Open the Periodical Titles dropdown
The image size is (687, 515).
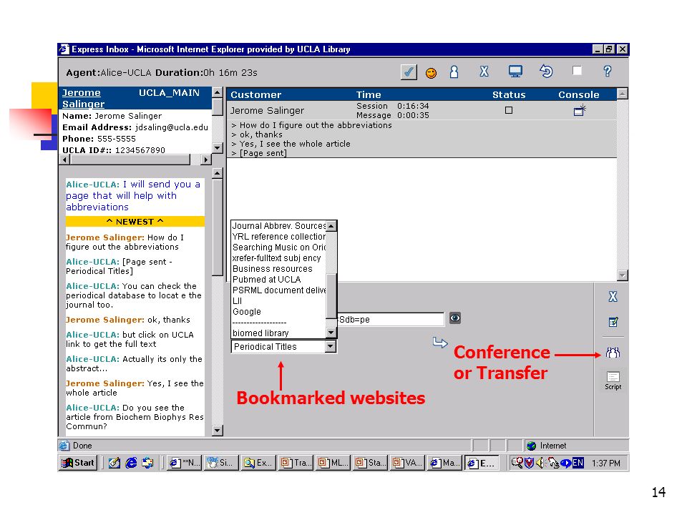coord(331,346)
